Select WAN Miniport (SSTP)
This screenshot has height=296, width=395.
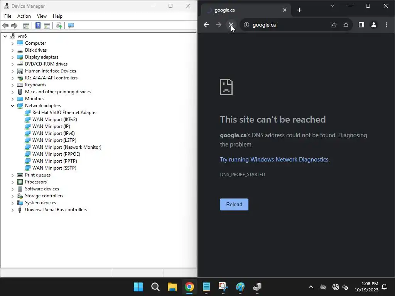54,168
